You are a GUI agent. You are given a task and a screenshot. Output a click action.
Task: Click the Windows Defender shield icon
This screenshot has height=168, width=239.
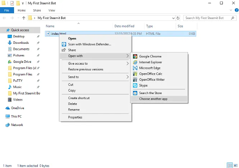(64, 44)
